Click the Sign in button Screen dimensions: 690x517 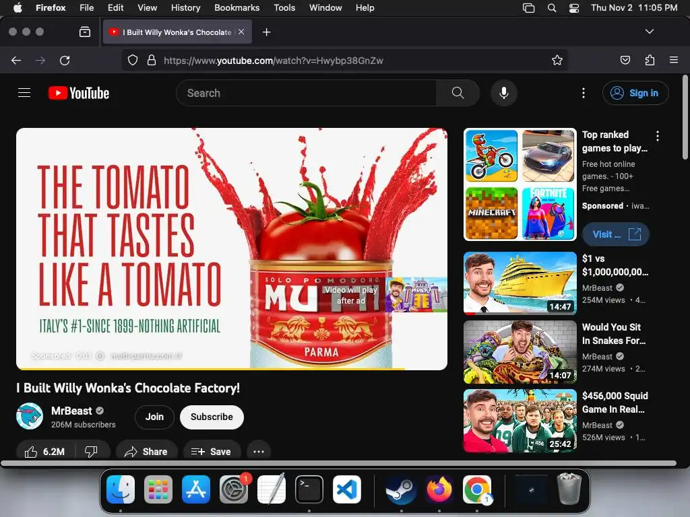635,93
